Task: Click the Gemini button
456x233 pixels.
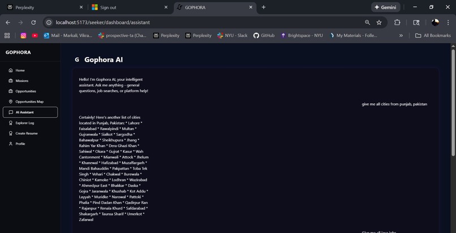Action: pos(386,7)
